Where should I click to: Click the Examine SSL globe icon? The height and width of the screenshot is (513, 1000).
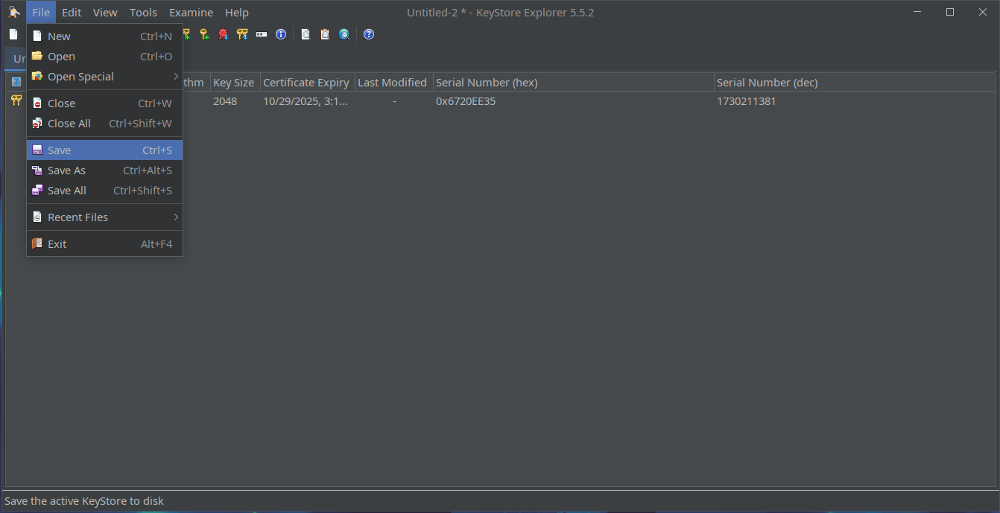click(x=344, y=34)
